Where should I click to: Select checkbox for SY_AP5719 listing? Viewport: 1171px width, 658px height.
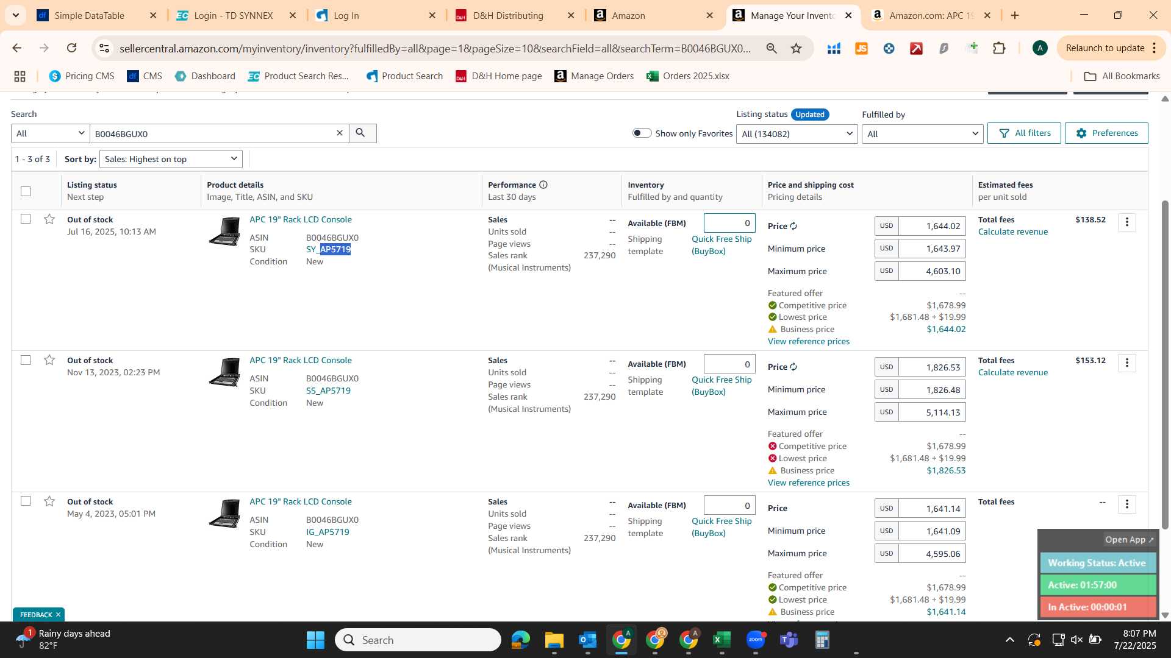pos(26,219)
